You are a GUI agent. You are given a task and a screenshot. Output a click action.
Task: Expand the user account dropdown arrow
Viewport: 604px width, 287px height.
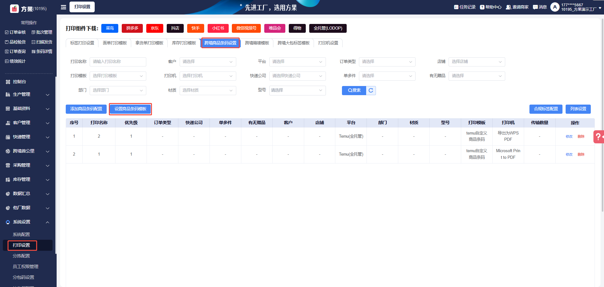coord(600,8)
